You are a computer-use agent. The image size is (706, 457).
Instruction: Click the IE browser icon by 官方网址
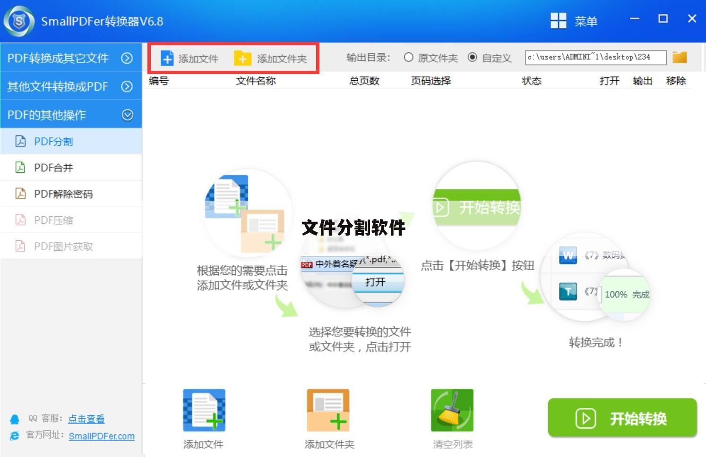click(x=15, y=436)
